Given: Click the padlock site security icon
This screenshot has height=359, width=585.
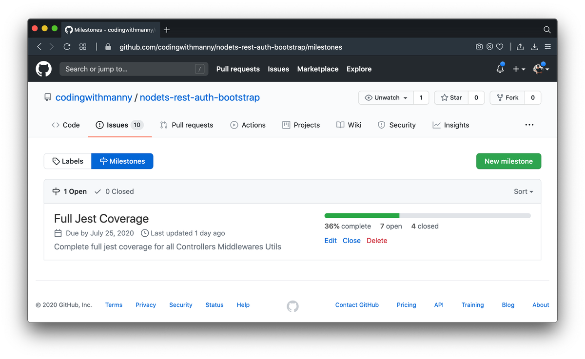Looking at the screenshot, I should pyautogui.click(x=108, y=47).
